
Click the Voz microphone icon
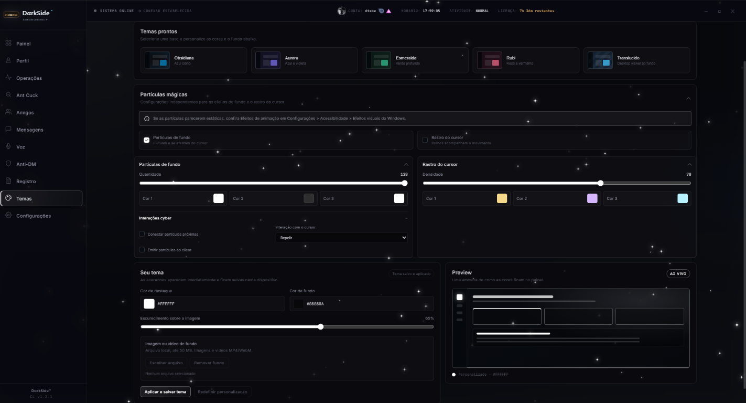(x=8, y=147)
